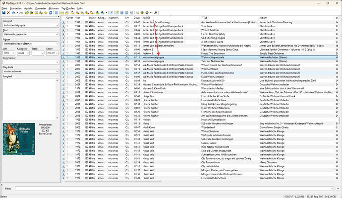Click the blue 'A' Actions icon
342x198 pixels.
[103, 13]
